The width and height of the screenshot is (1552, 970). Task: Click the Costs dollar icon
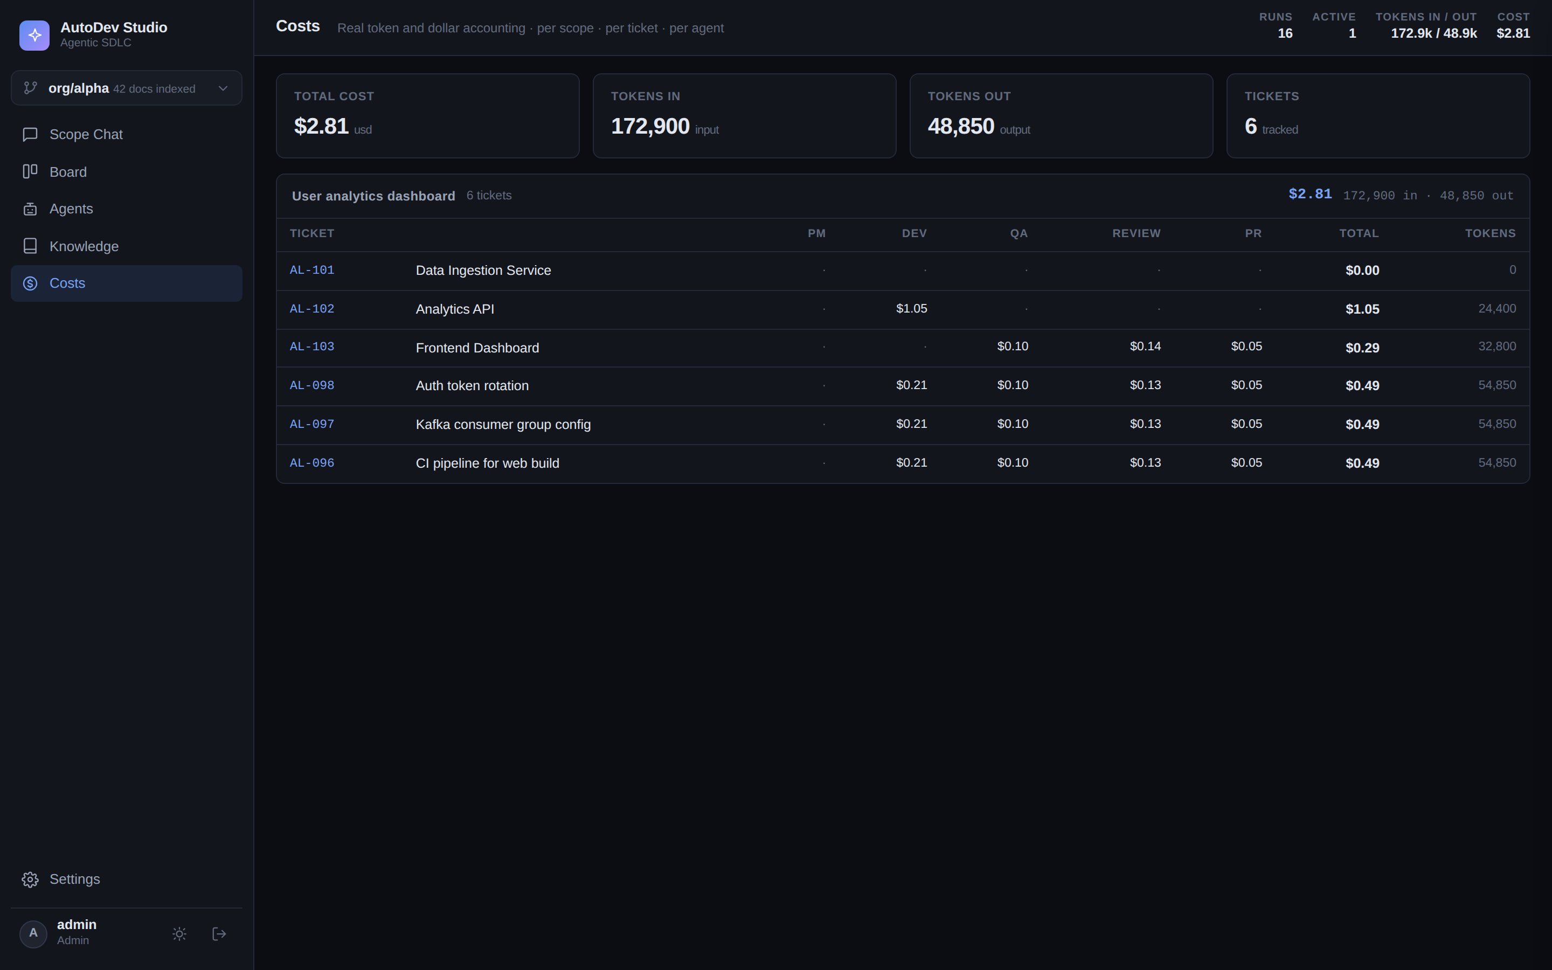[x=30, y=283]
